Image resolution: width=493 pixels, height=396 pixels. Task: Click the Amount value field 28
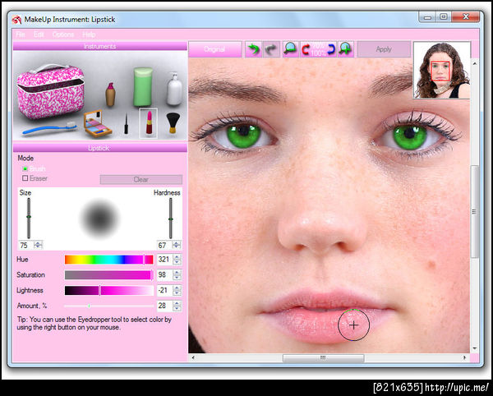tap(165, 306)
